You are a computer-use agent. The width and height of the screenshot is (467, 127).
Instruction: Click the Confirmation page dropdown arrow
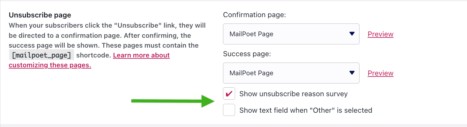click(352, 34)
